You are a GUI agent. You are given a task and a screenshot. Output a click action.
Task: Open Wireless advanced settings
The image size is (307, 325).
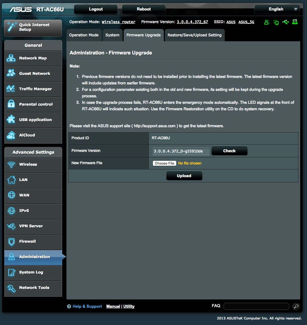click(33, 165)
